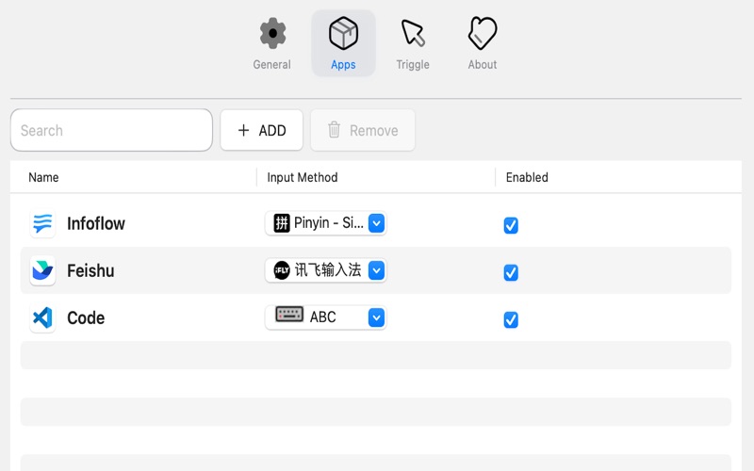
Task: Uncheck the Feishu enabled checkbox
Action: click(x=511, y=272)
